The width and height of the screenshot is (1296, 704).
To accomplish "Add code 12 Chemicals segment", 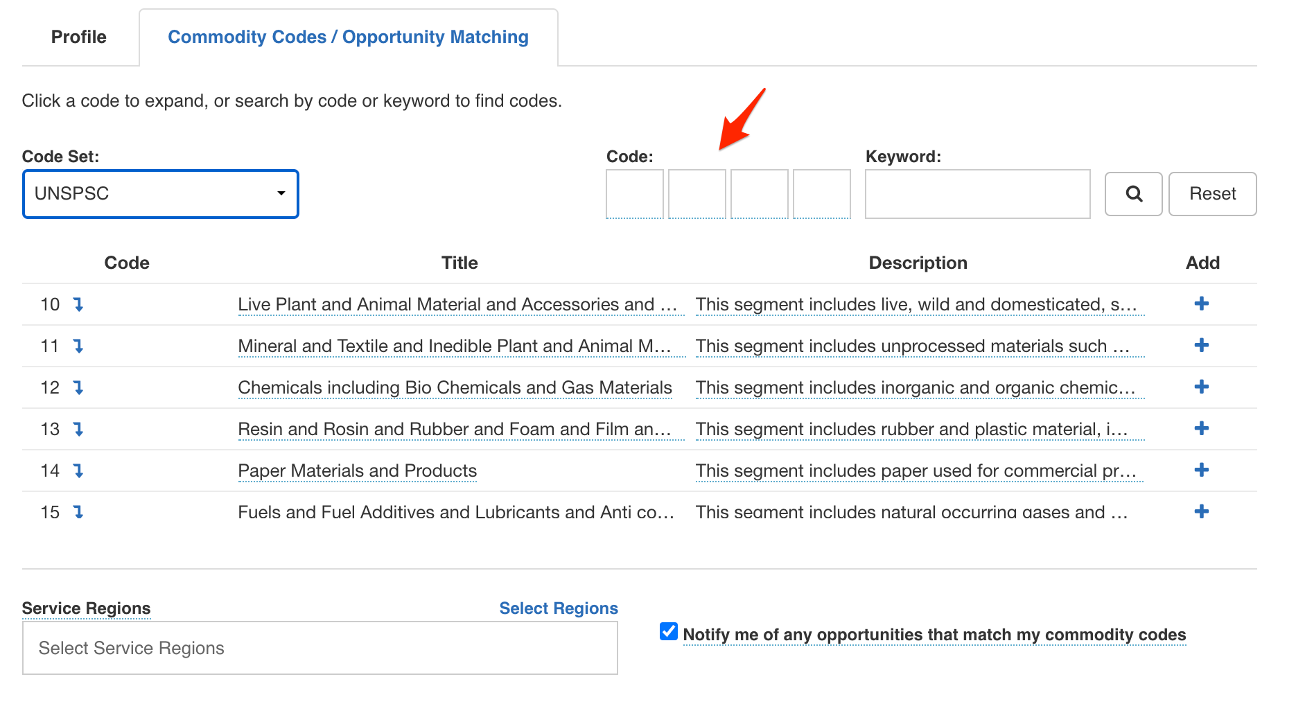I will click(x=1201, y=387).
